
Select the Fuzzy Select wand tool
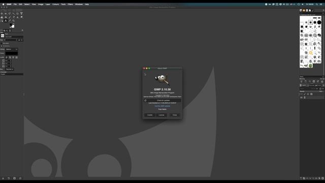tap(14, 14)
